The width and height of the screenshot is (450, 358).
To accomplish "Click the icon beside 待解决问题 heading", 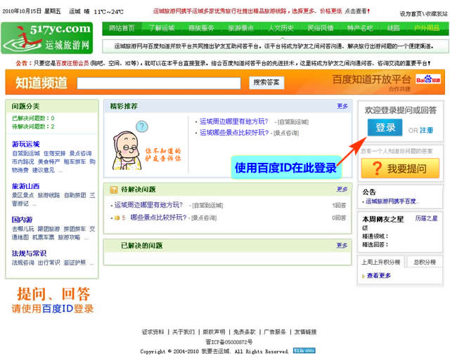I will click(114, 190).
